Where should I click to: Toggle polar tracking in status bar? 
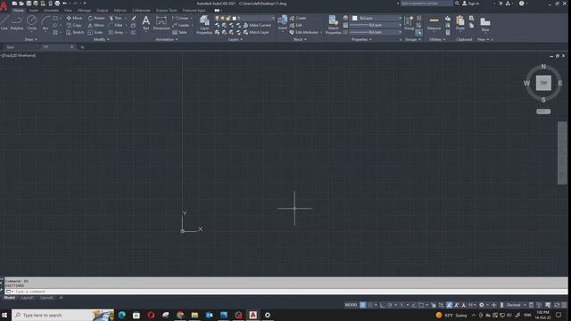pyautogui.click(x=390, y=305)
